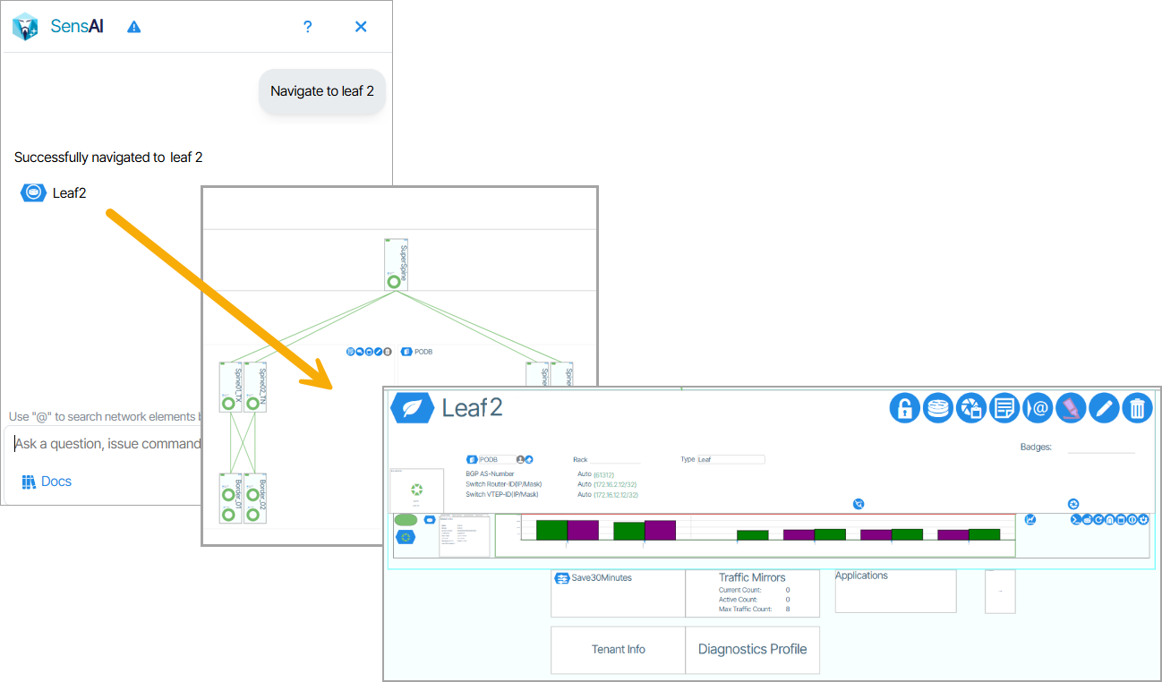Open the Tenant Info tile
This screenshot has width=1162, height=682.
pyautogui.click(x=618, y=650)
